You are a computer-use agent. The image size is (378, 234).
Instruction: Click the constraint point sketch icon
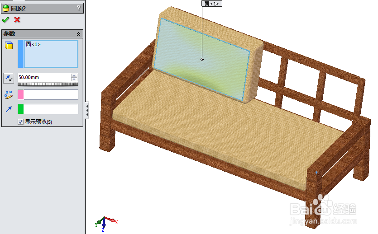tap(9, 95)
